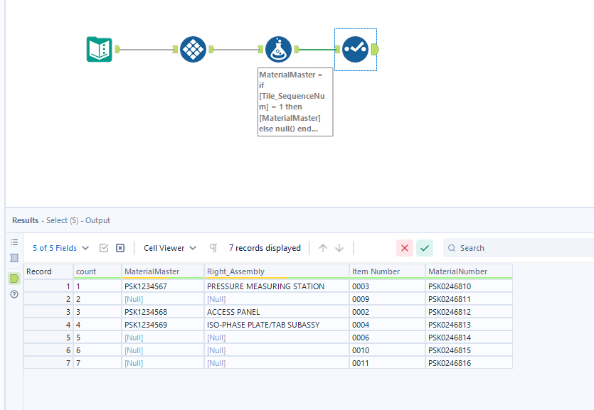594x410 pixels.
Task: Select the Formula flask tool node
Action: pyautogui.click(x=278, y=49)
